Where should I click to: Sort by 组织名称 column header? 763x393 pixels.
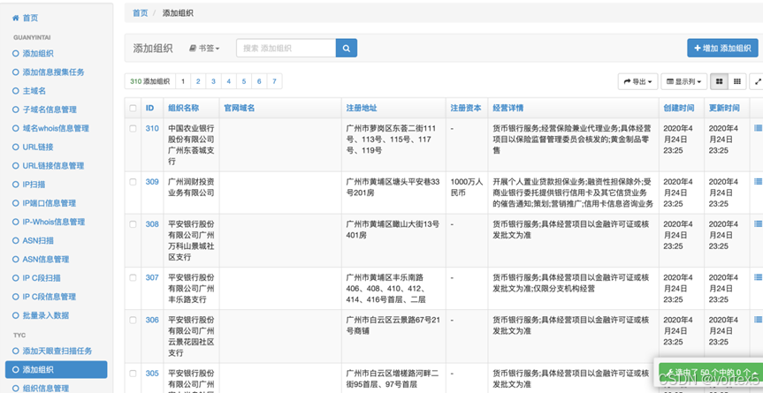pyautogui.click(x=183, y=108)
